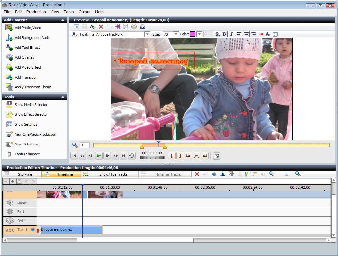
Task: Click Apply Transition Theme
Action: [x=33, y=87]
